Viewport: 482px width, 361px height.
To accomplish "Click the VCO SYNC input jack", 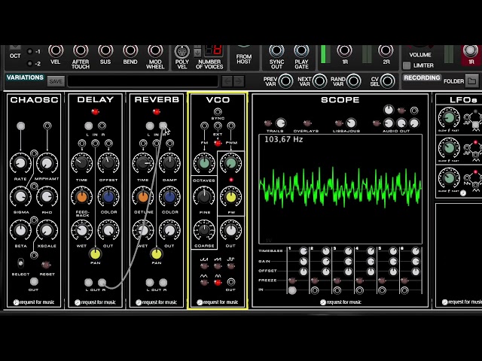I will pos(218,111).
